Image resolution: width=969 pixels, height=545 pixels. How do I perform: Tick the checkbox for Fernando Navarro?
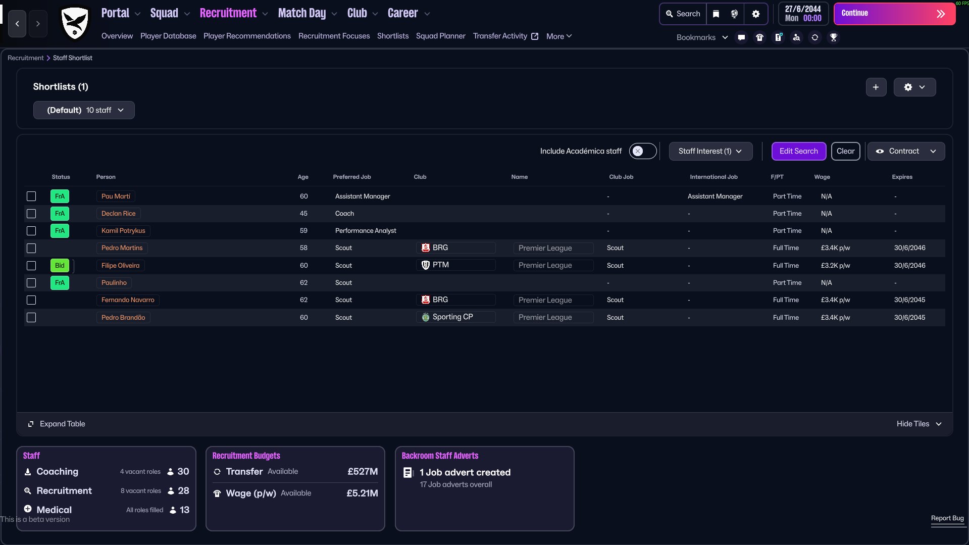(31, 300)
